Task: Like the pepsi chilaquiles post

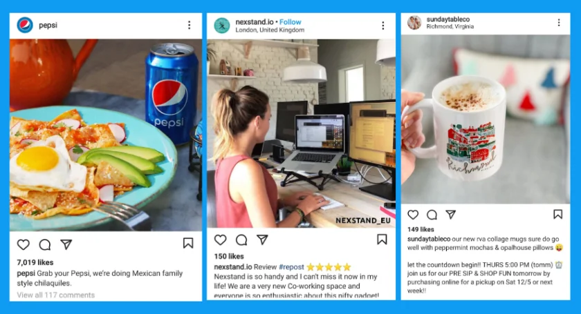Action: pyautogui.click(x=24, y=244)
